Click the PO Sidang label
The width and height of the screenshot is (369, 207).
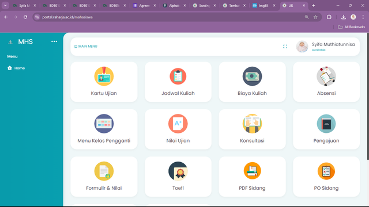click(326, 188)
